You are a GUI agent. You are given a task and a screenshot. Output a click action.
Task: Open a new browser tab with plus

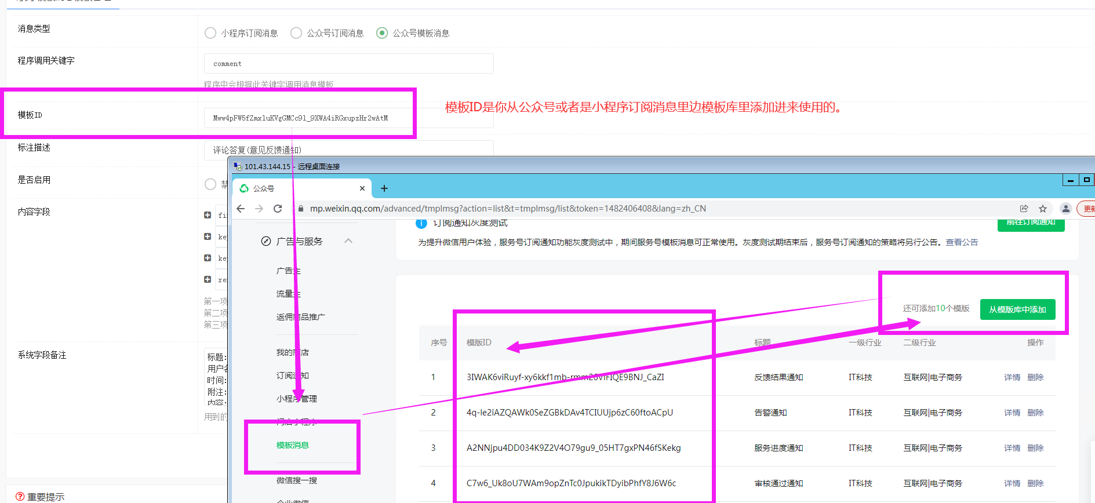(384, 188)
